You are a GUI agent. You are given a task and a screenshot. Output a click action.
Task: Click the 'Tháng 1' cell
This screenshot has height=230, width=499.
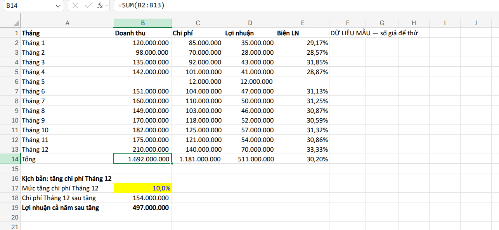[67, 43]
